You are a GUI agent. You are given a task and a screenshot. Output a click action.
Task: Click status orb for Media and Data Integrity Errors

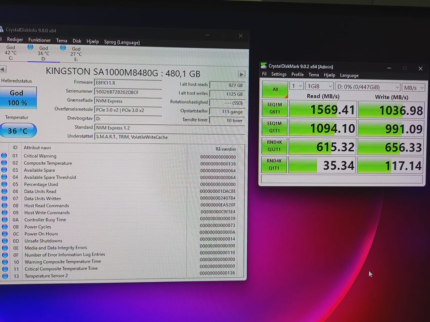point(5,248)
